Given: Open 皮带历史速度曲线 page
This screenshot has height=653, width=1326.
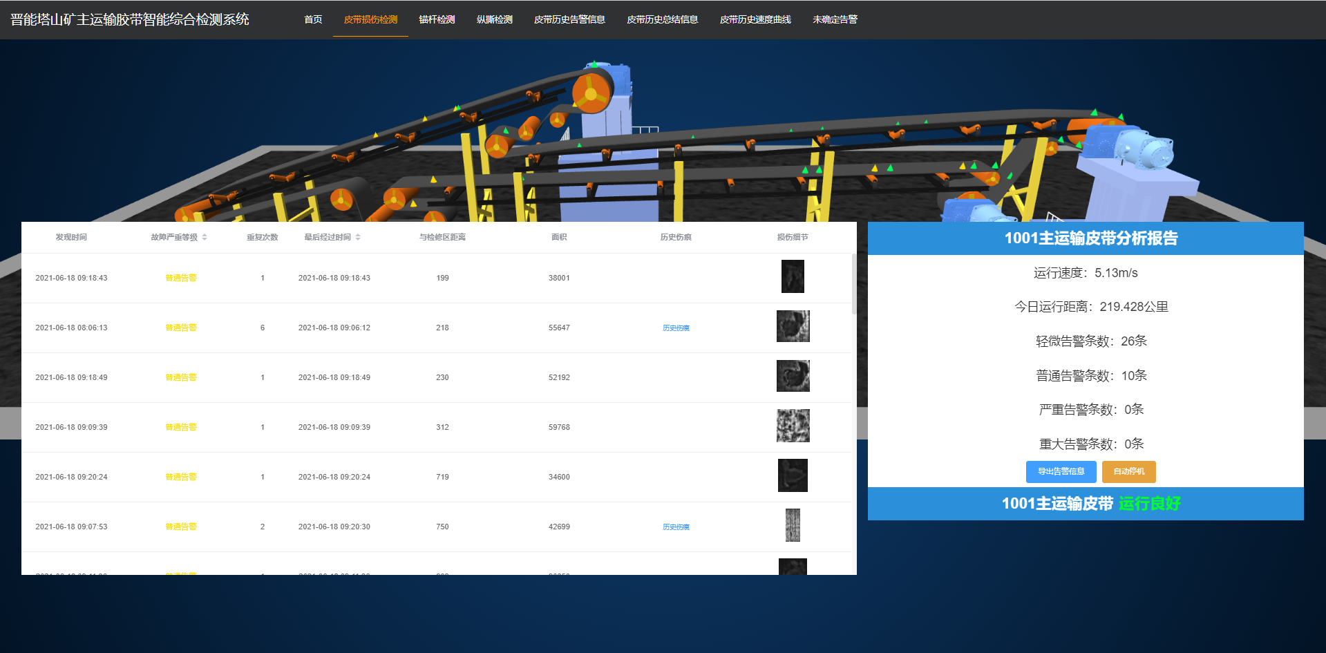Looking at the screenshot, I should (x=755, y=19).
